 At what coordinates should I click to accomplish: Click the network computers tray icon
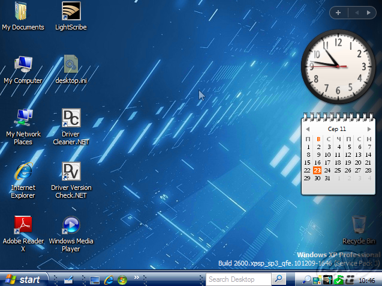pos(317,280)
